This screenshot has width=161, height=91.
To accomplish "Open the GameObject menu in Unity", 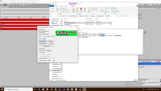I will click(x=13, y=3).
